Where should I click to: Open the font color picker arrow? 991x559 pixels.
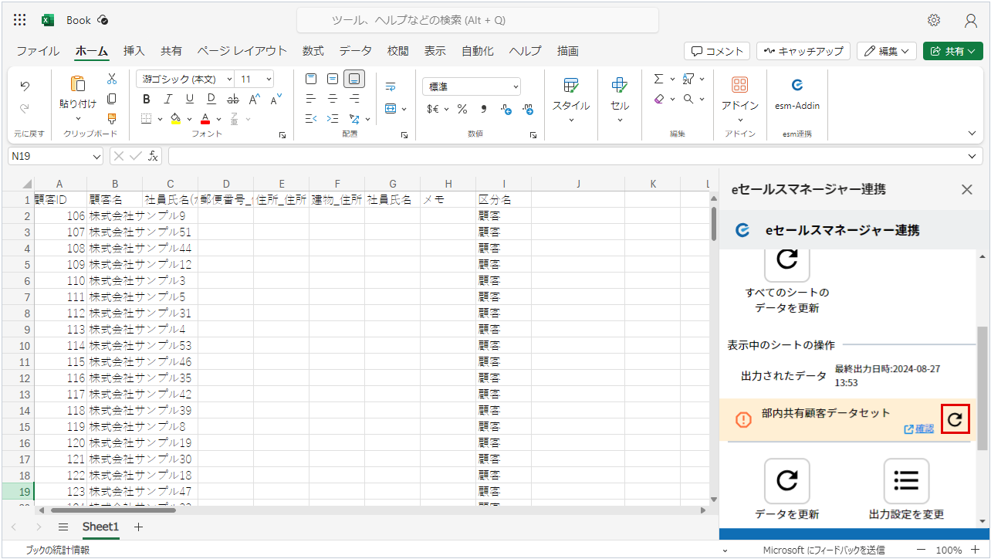pos(219,119)
